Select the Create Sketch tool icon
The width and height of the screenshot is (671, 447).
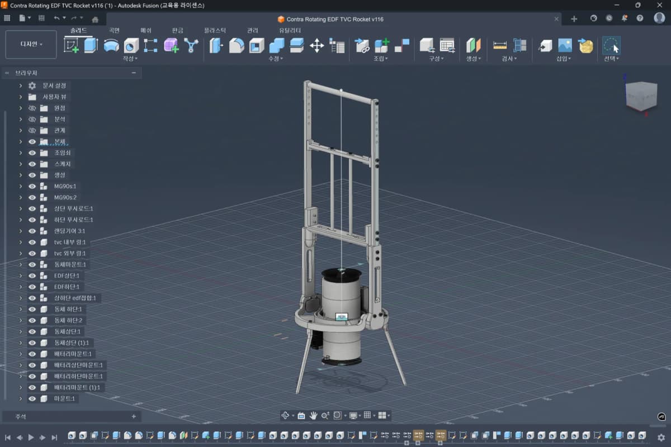pyautogui.click(x=72, y=45)
